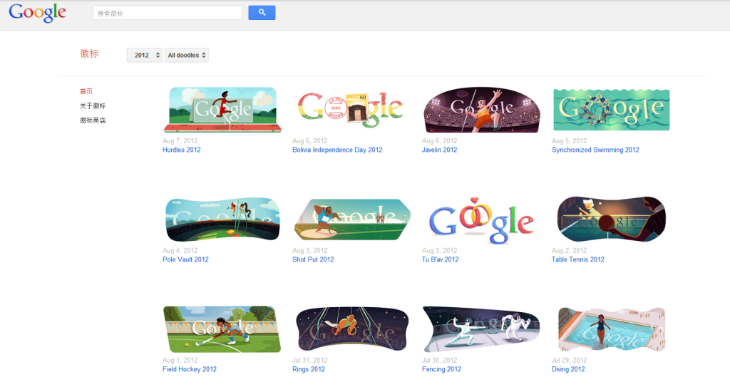Open the Rings 2012 text link
Screen dimensions: 730x377
click(x=309, y=369)
